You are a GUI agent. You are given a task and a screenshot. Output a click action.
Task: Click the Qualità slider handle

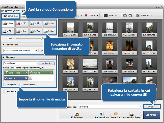point(42,38)
